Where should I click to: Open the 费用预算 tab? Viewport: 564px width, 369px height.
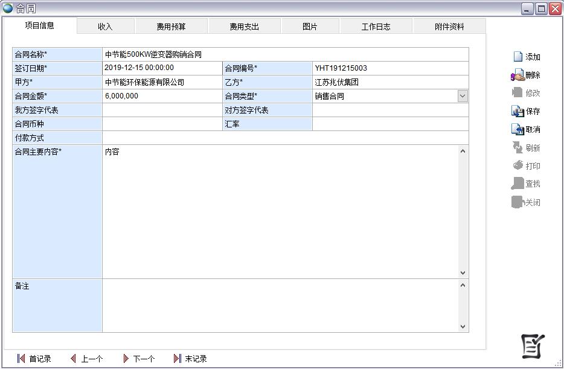(171, 27)
